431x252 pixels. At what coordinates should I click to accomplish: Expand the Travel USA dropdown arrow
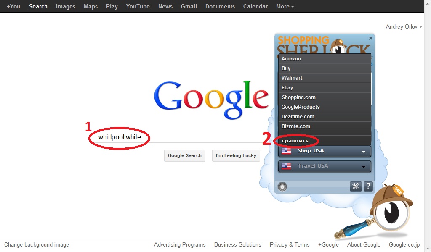coord(364,167)
